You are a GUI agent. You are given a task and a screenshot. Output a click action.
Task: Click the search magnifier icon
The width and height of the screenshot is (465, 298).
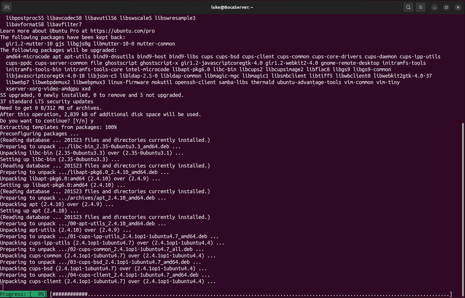pos(408,7)
